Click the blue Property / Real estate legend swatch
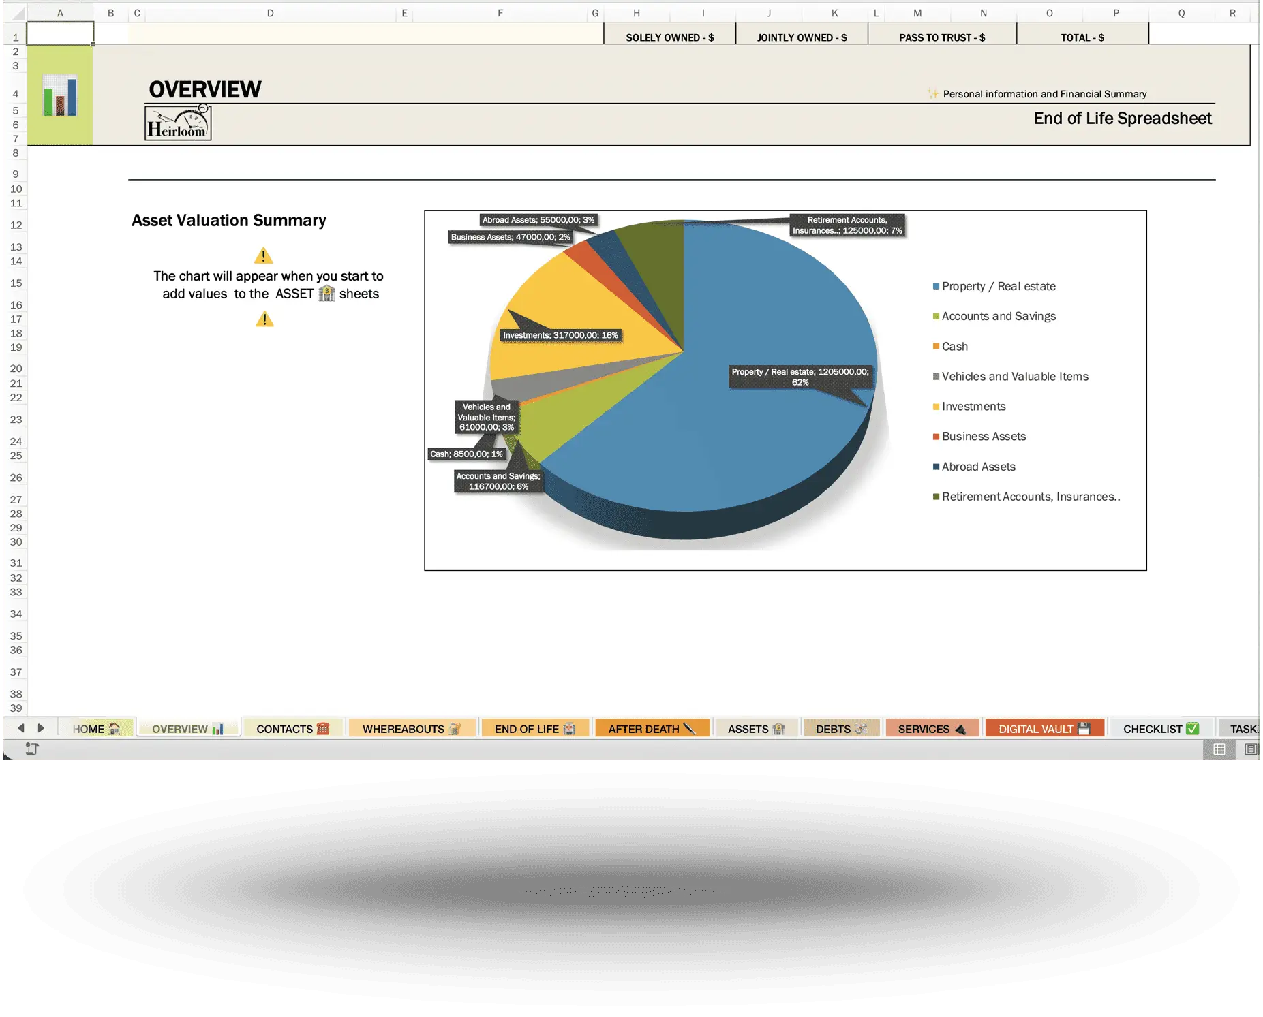Viewport: 1263px width, 1017px height. [x=935, y=286]
